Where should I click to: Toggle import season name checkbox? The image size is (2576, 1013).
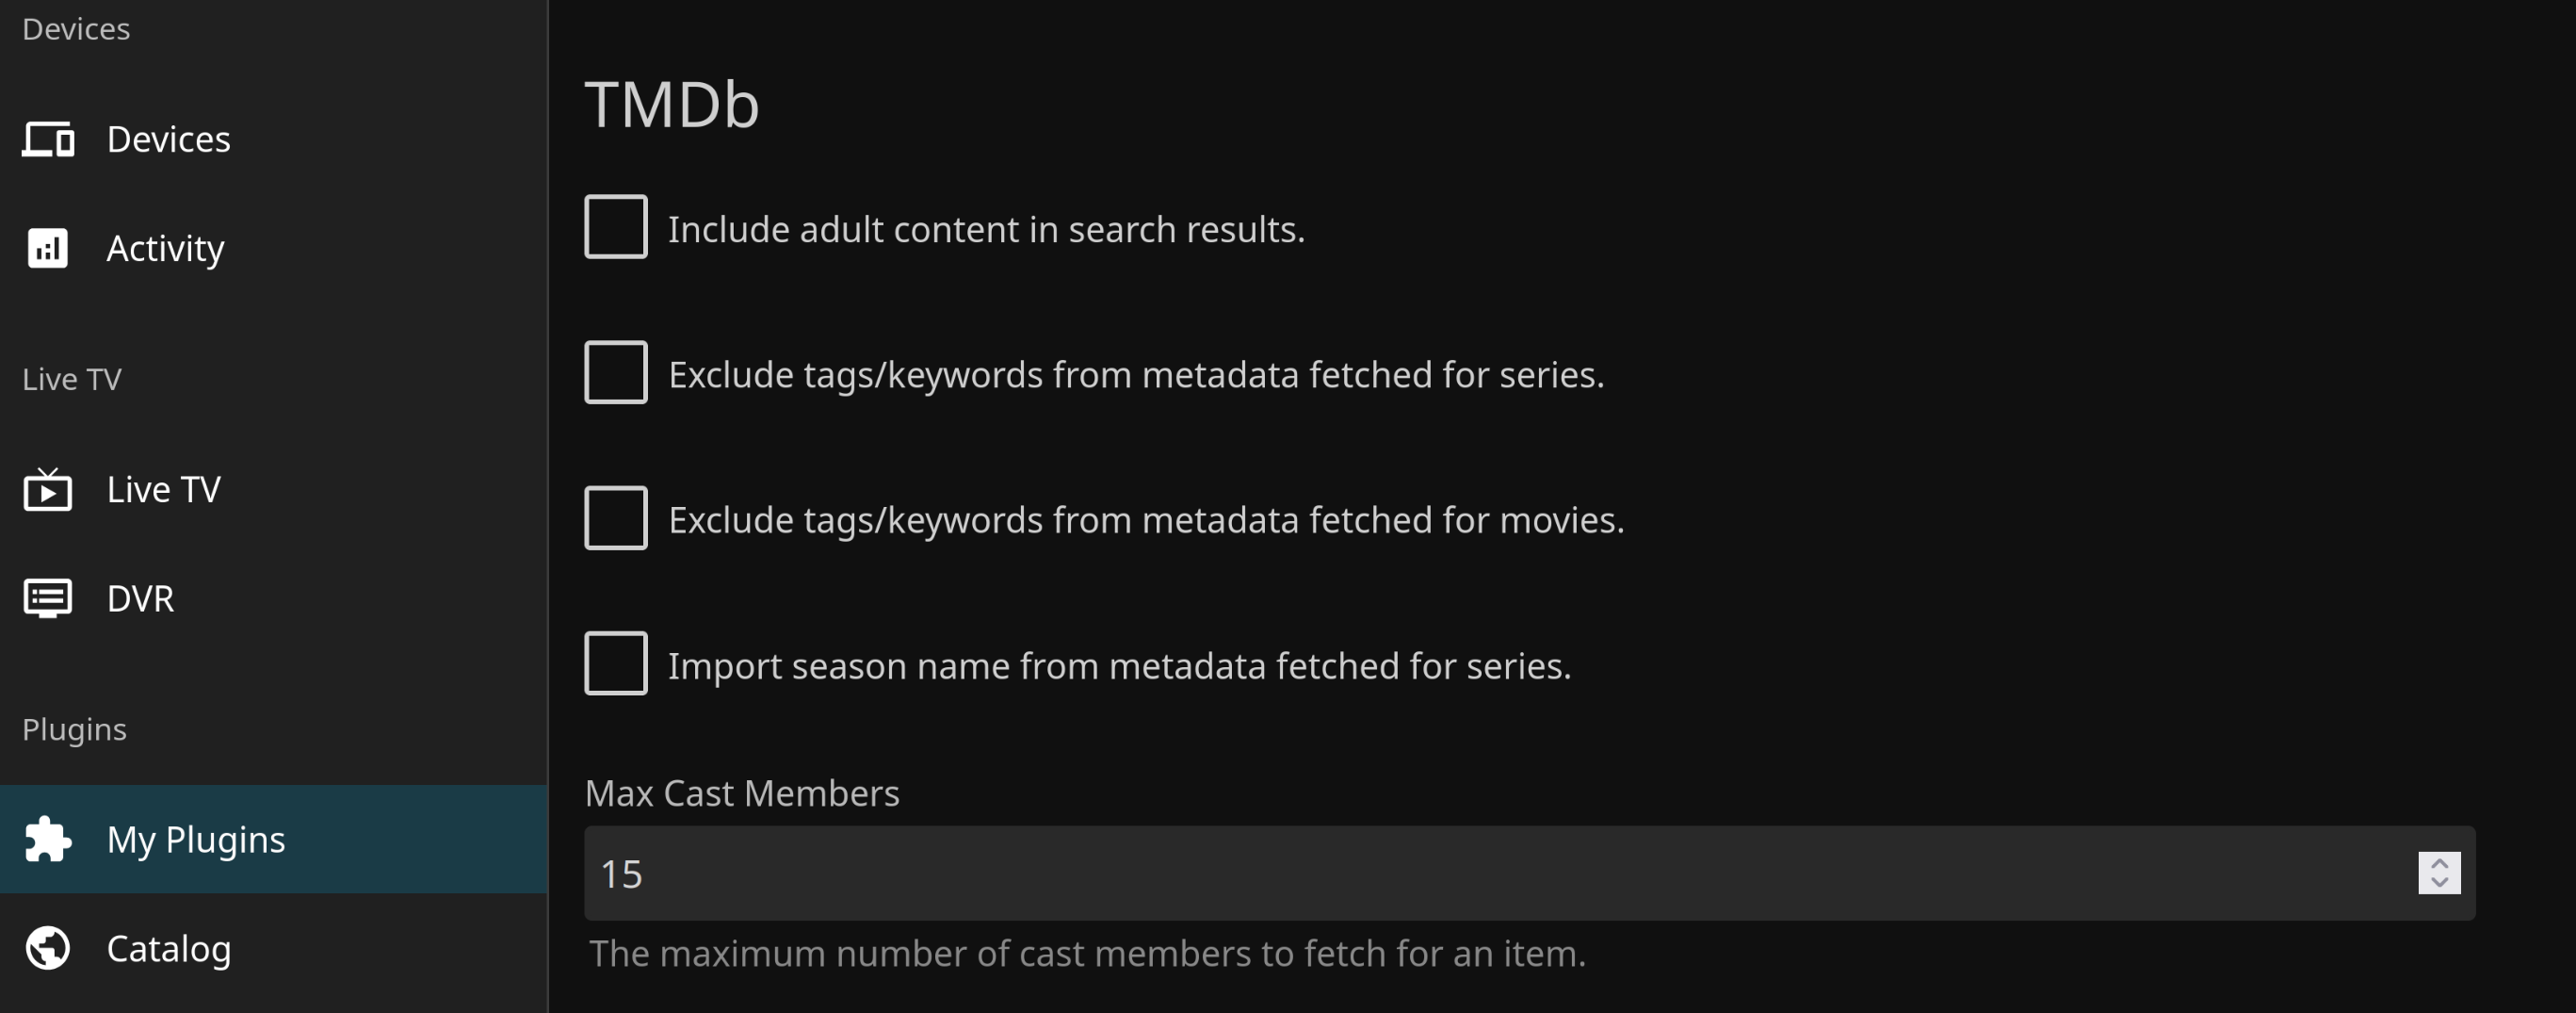click(x=615, y=663)
